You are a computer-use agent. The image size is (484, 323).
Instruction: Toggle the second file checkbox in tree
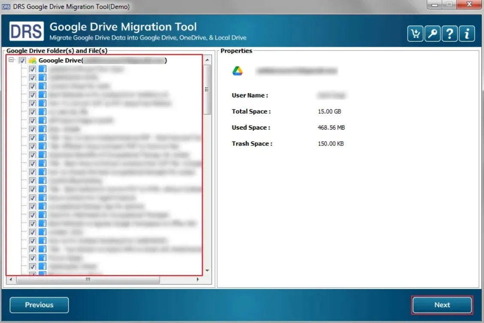click(32, 78)
